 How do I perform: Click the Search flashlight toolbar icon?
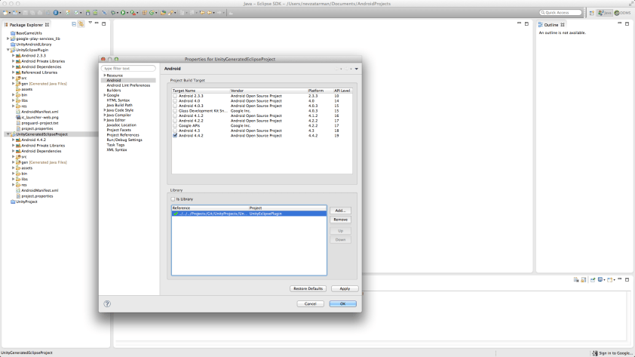pyautogui.click(x=170, y=13)
